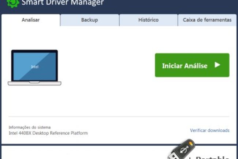
Task: Select the USB flash drive icon
Action: 181,150
